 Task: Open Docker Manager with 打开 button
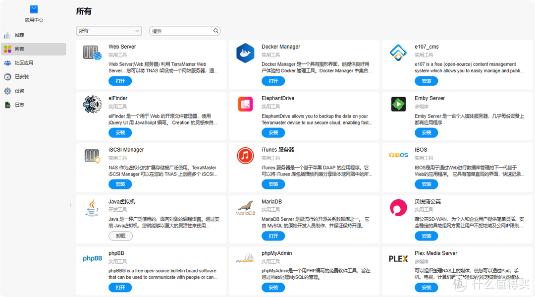click(273, 81)
